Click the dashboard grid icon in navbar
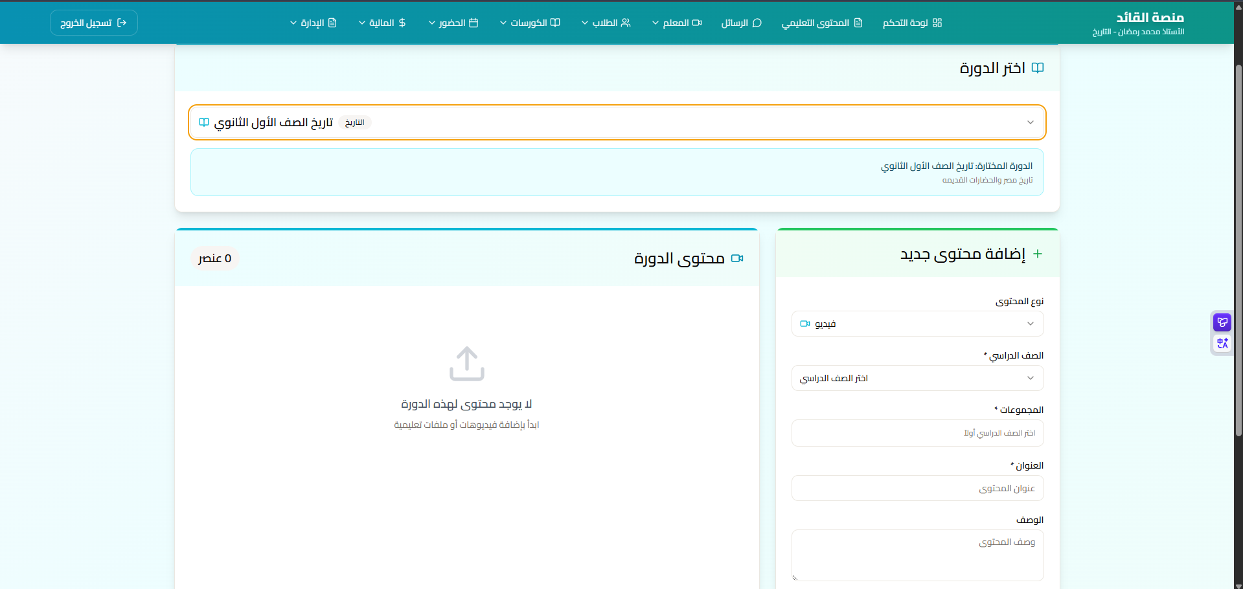The width and height of the screenshot is (1243, 589). [x=937, y=23]
